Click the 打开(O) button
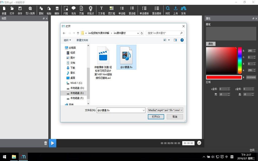The width and height of the screenshot is (258, 161). click(156, 117)
